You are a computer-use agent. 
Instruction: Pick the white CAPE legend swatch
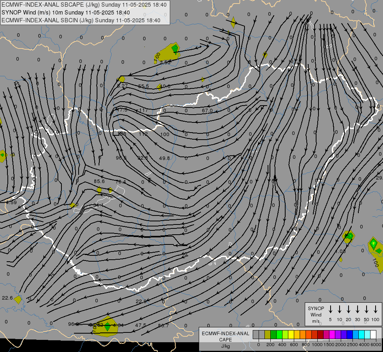tap(373, 334)
